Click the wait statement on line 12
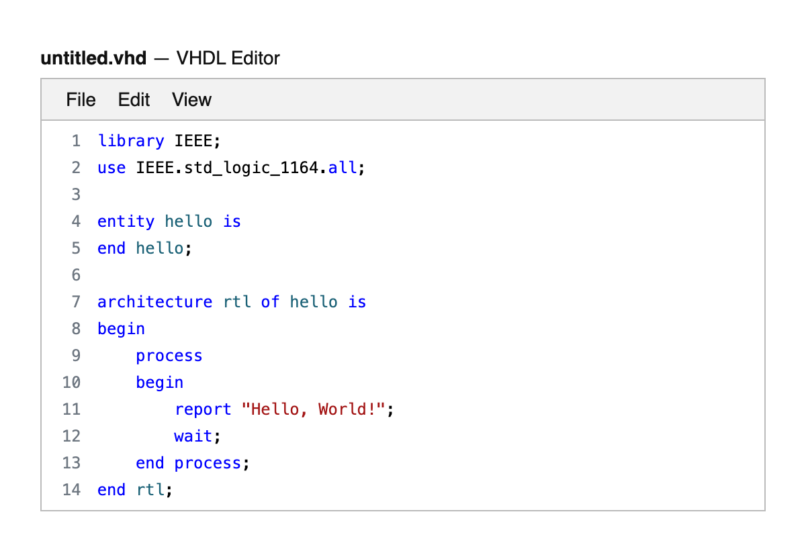 (x=193, y=436)
